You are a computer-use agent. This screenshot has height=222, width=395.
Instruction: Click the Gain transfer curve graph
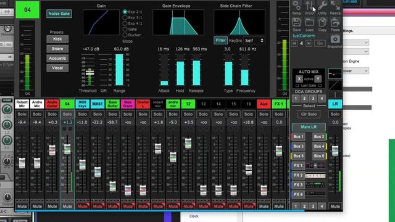(101, 22)
